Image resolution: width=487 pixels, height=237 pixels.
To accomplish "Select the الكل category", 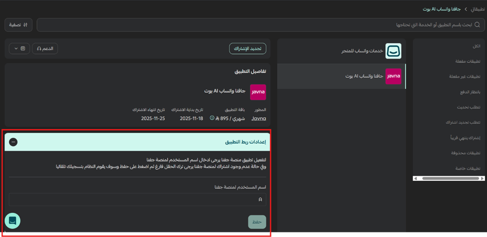I will pos(476,46).
